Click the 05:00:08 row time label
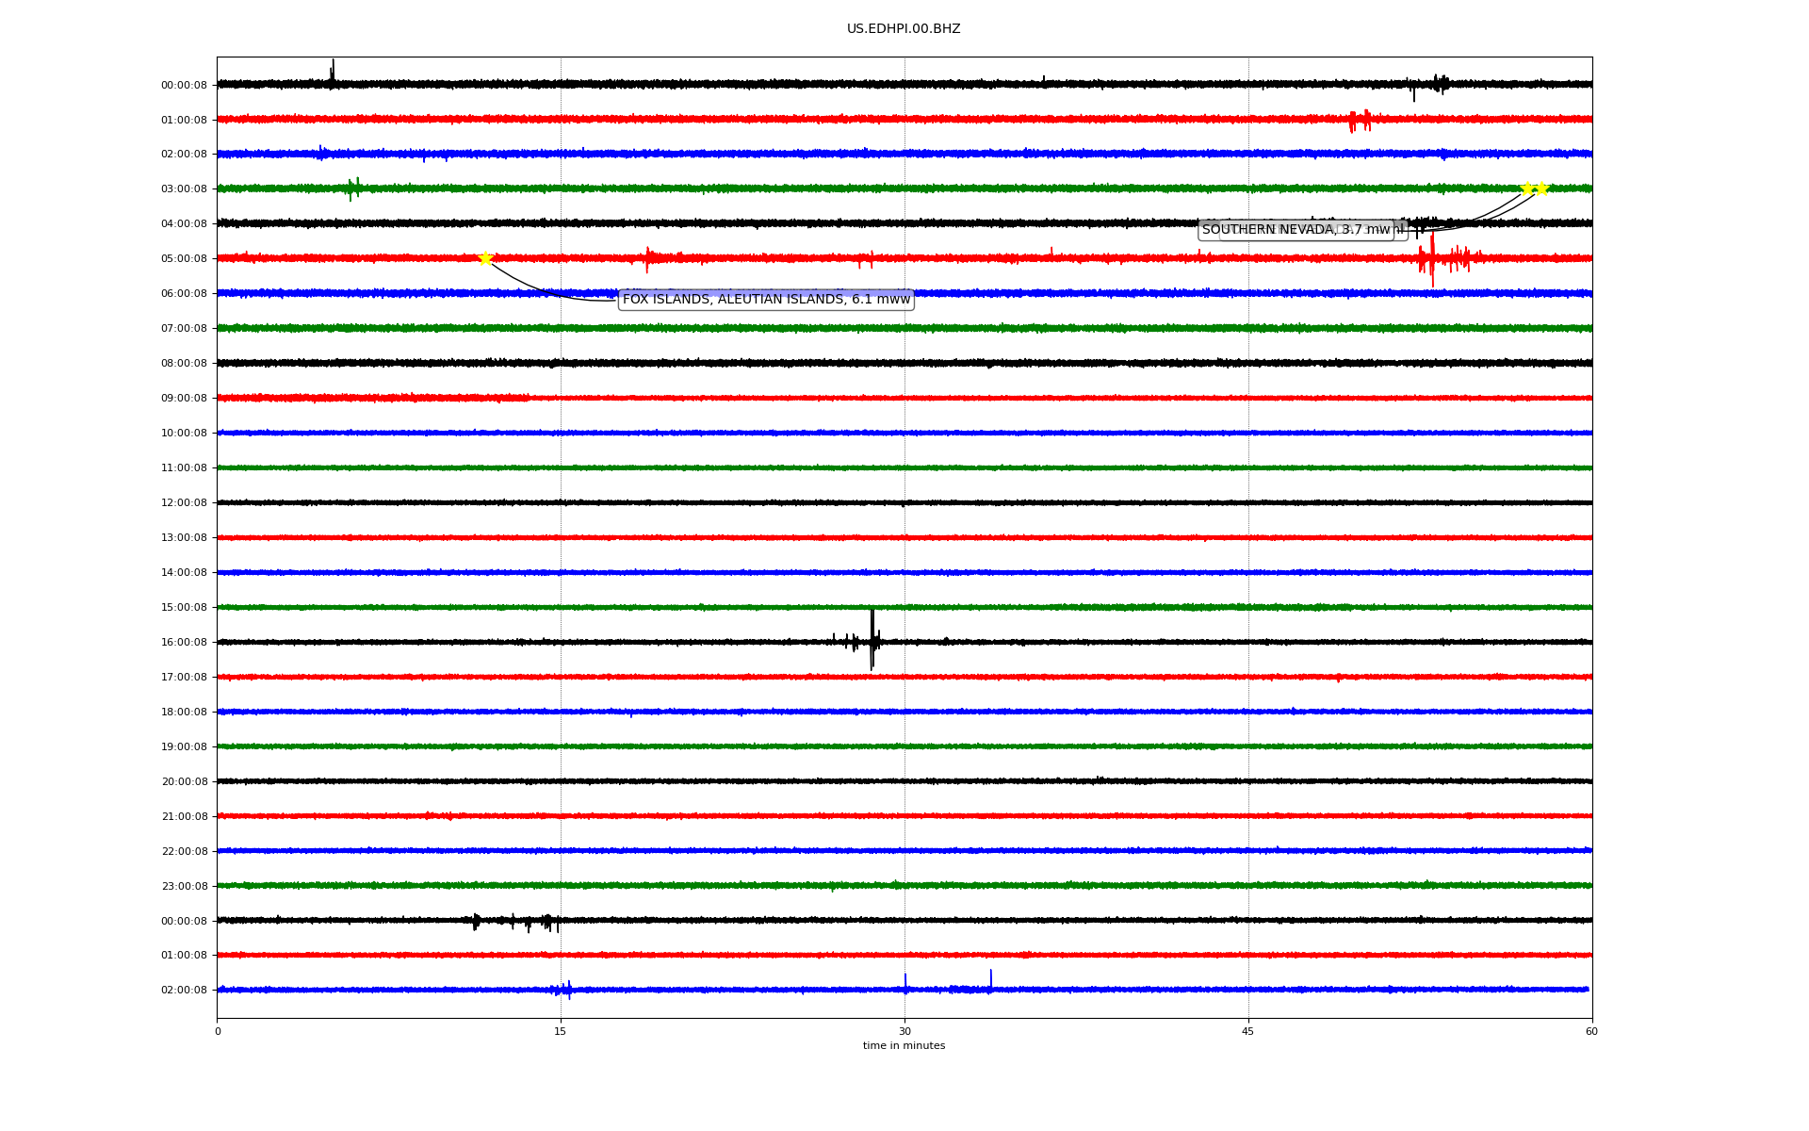 click(184, 259)
